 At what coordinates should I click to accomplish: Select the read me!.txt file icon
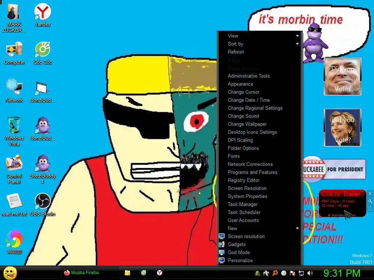[x=14, y=205]
